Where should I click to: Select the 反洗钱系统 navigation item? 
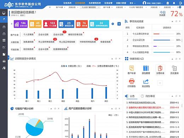(x=80, y=3)
